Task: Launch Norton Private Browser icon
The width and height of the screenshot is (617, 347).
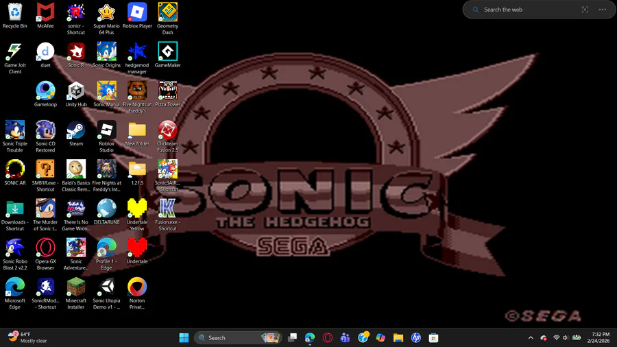Action: [137, 294]
